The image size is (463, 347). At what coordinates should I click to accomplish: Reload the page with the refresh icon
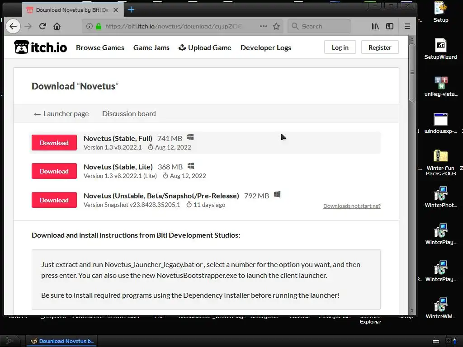(x=43, y=26)
